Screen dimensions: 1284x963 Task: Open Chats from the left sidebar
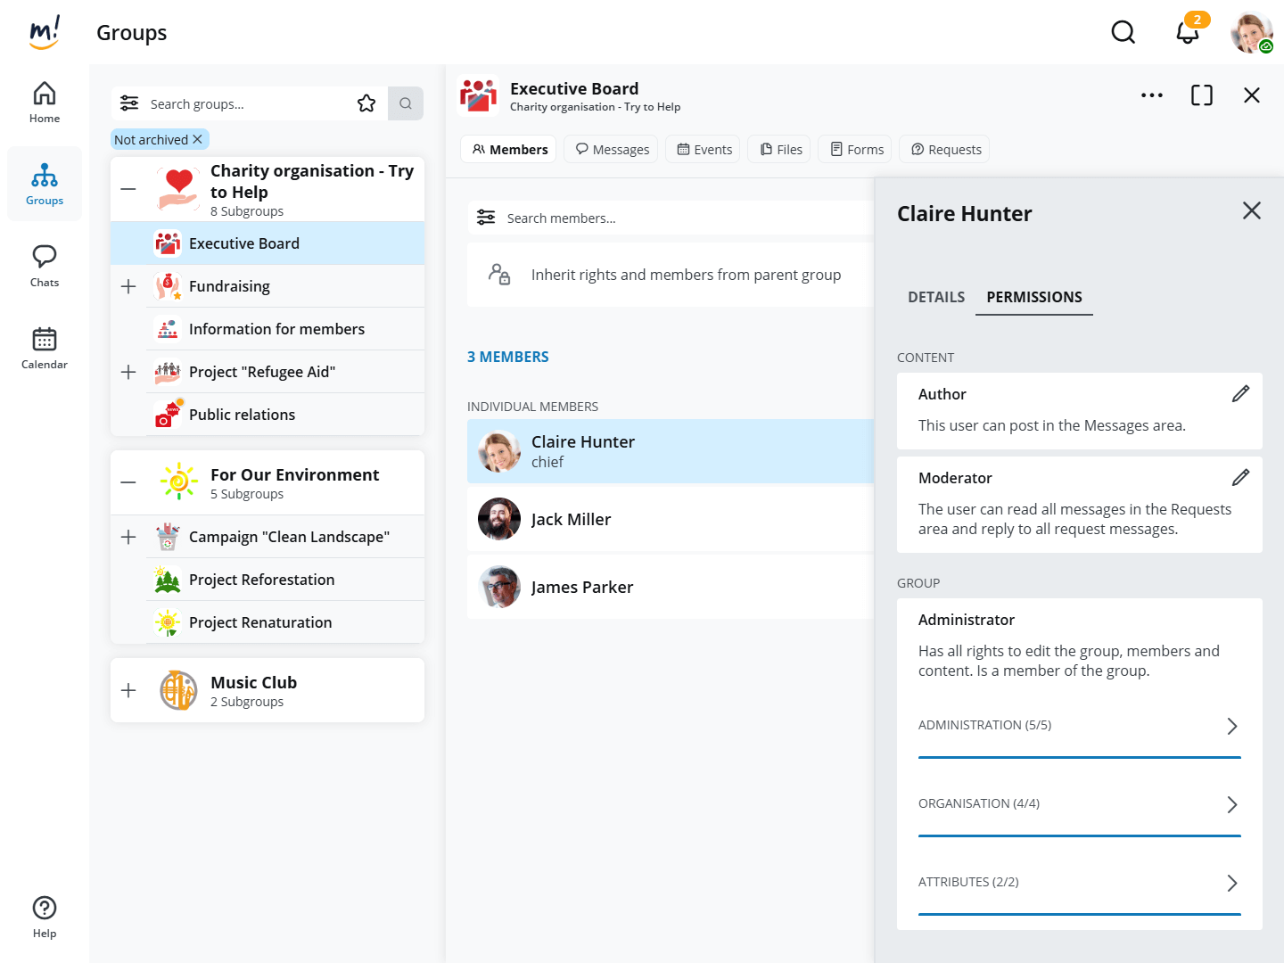[45, 266]
